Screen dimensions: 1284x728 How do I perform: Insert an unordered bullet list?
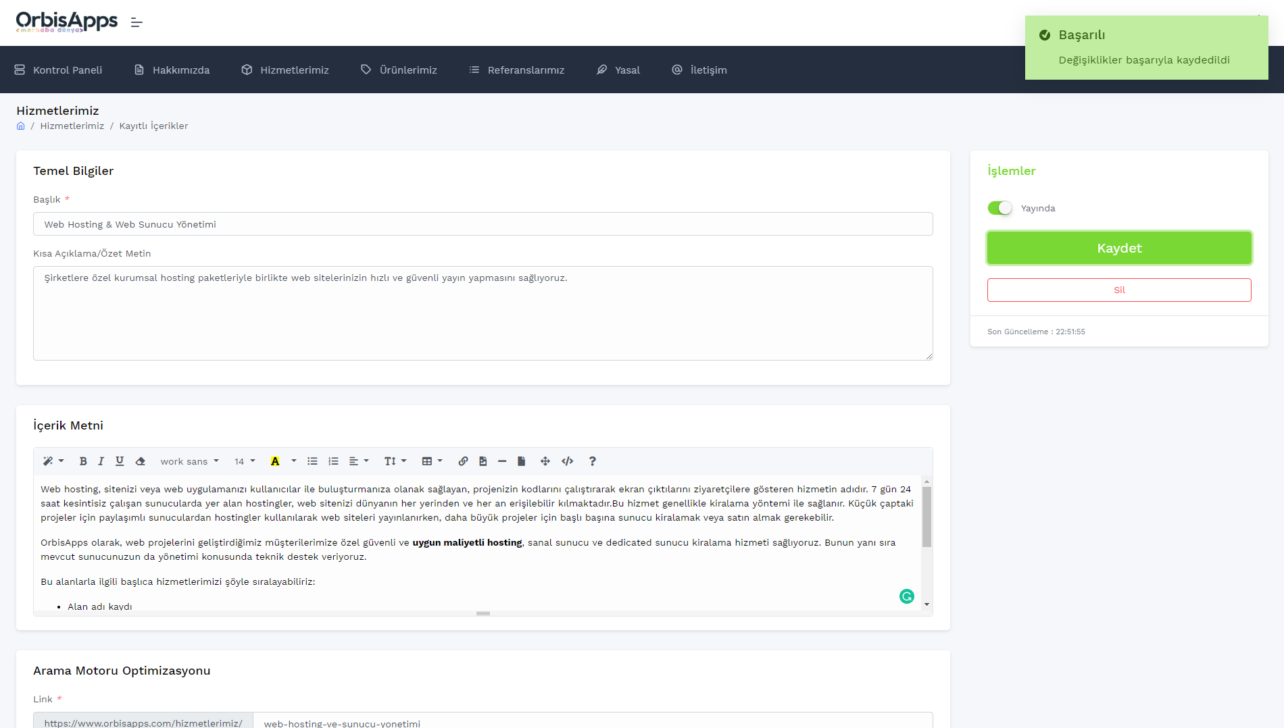tap(312, 461)
